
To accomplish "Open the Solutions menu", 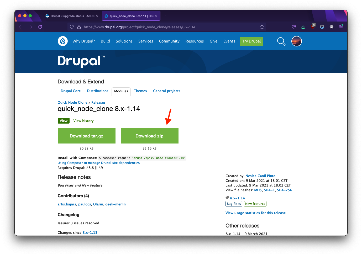I will tap(124, 41).
